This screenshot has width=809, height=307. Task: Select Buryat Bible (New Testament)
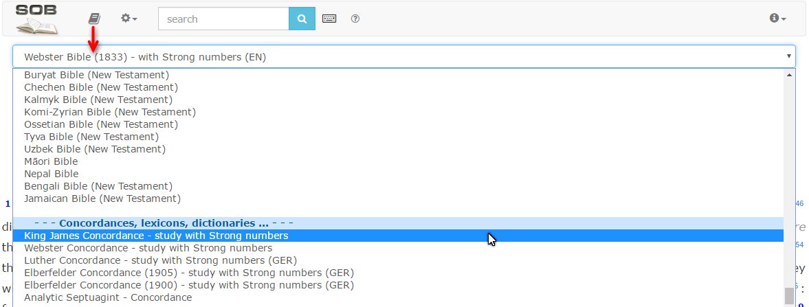(x=96, y=75)
